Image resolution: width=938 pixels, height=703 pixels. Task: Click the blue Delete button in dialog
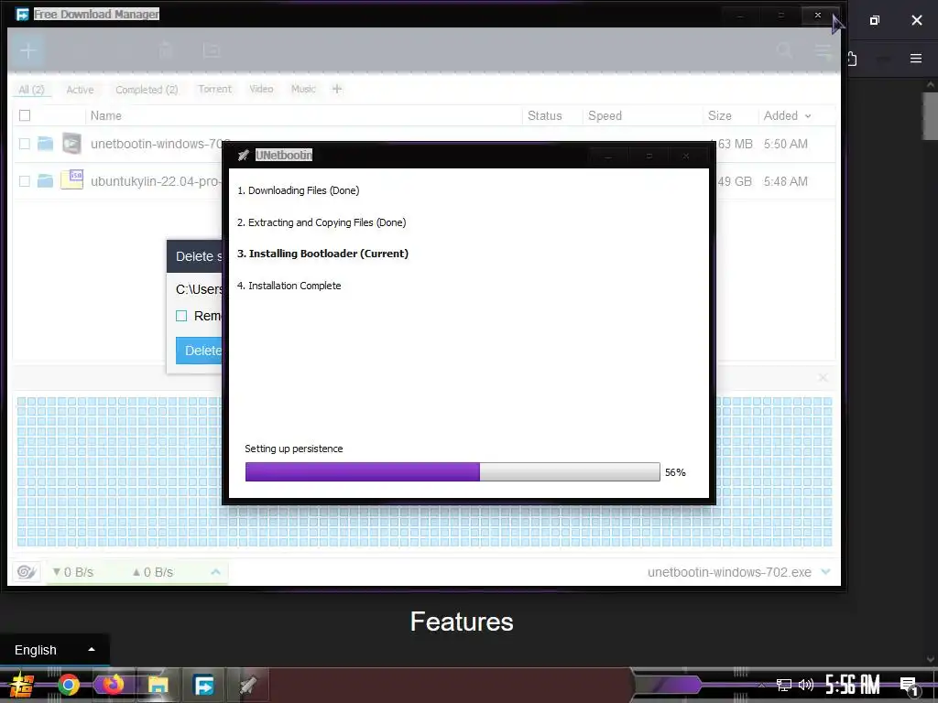(199, 351)
